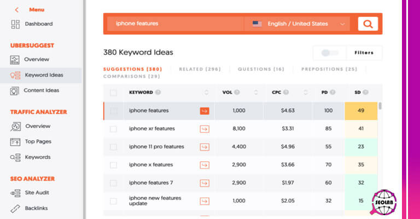Click the Menu label link
Screen dimensions: 420x219
[x=37, y=10]
